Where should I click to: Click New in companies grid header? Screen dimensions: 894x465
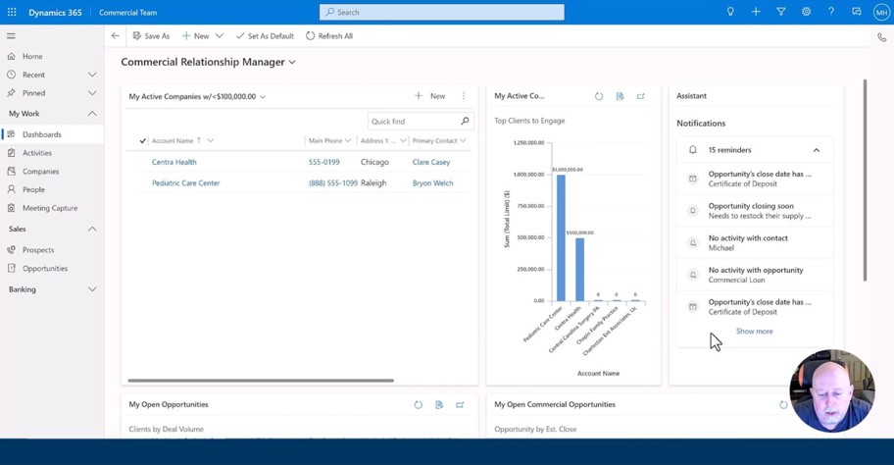click(430, 96)
